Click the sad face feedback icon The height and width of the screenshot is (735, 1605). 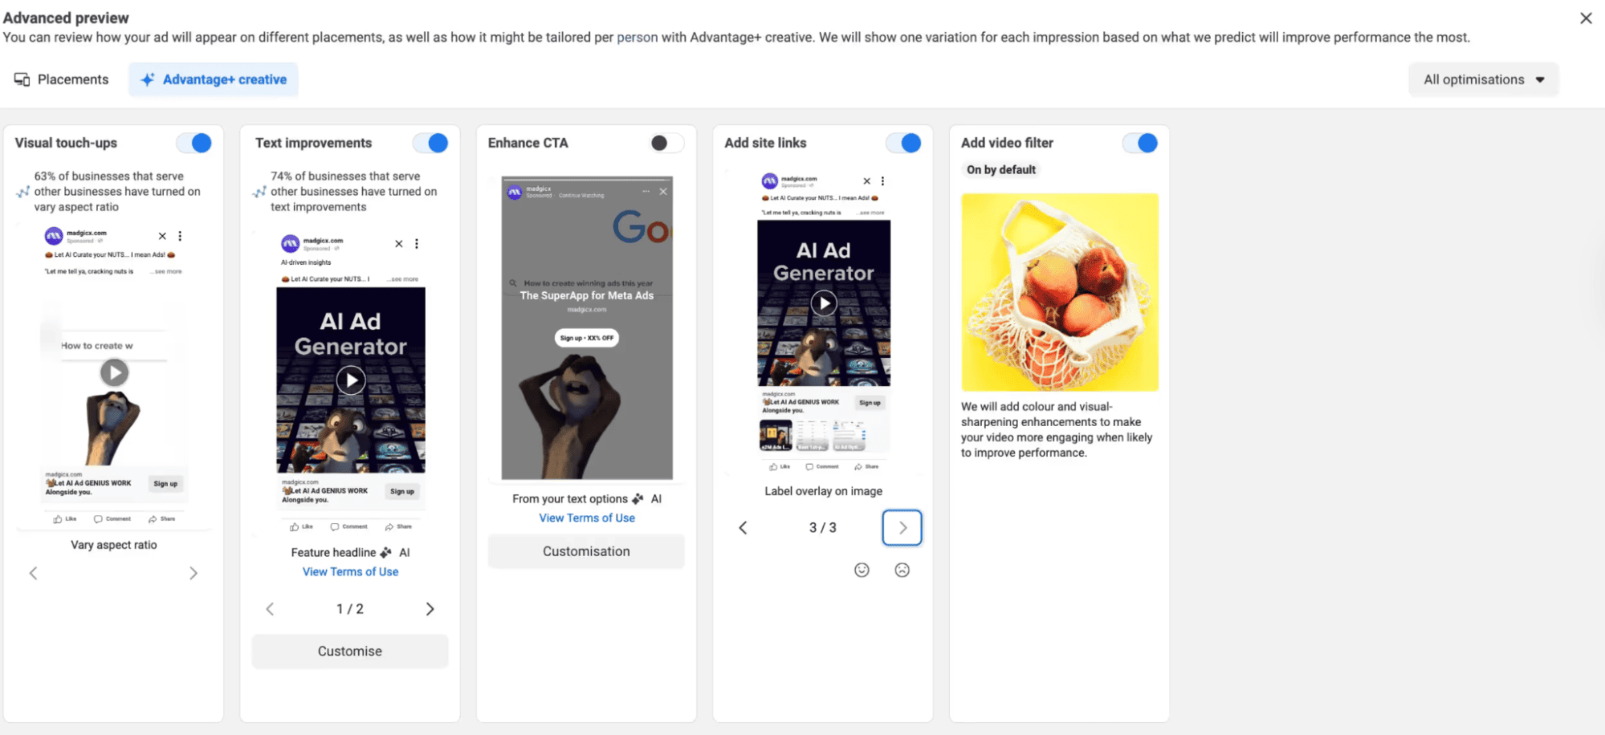(x=902, y=570)
